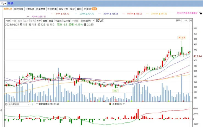Click the 累計買賣超(張) 8,515 legend

(x=47, y=104)
